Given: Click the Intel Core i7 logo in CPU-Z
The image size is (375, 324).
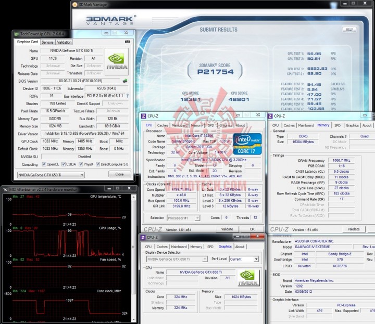Looking at the screenshot, I should [x=247, y=144].
